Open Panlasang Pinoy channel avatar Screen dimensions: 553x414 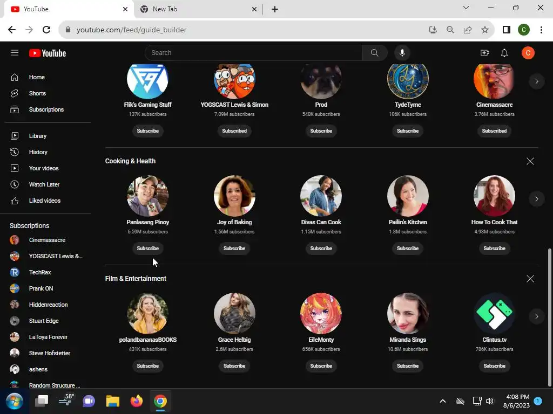(x=148, y=196)
